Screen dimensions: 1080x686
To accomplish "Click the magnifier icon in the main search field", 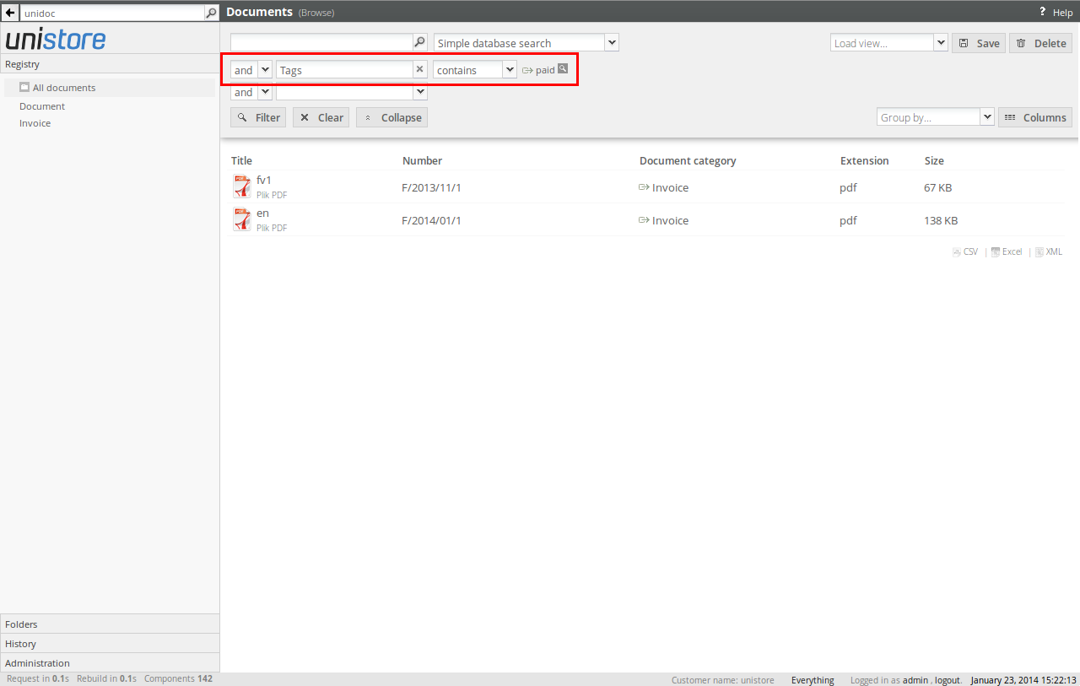I will click(419, 42).
